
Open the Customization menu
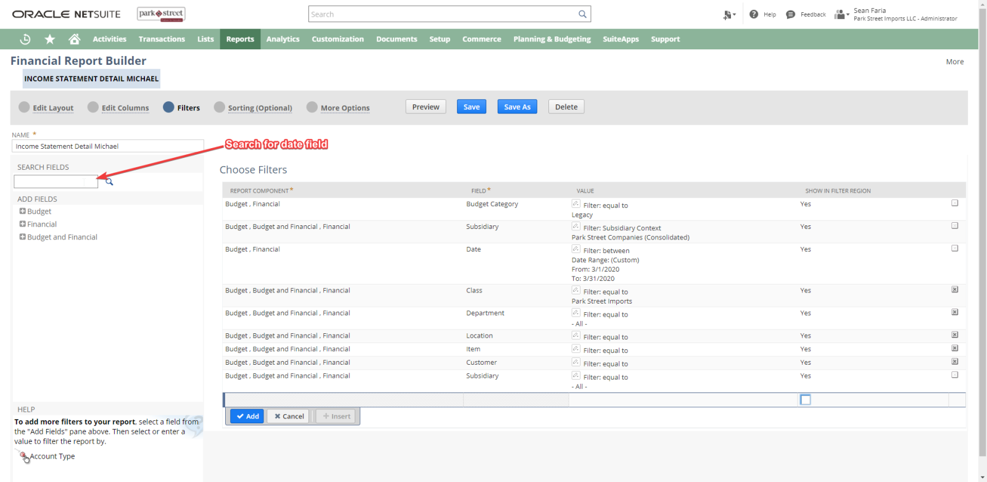(337, 39)
